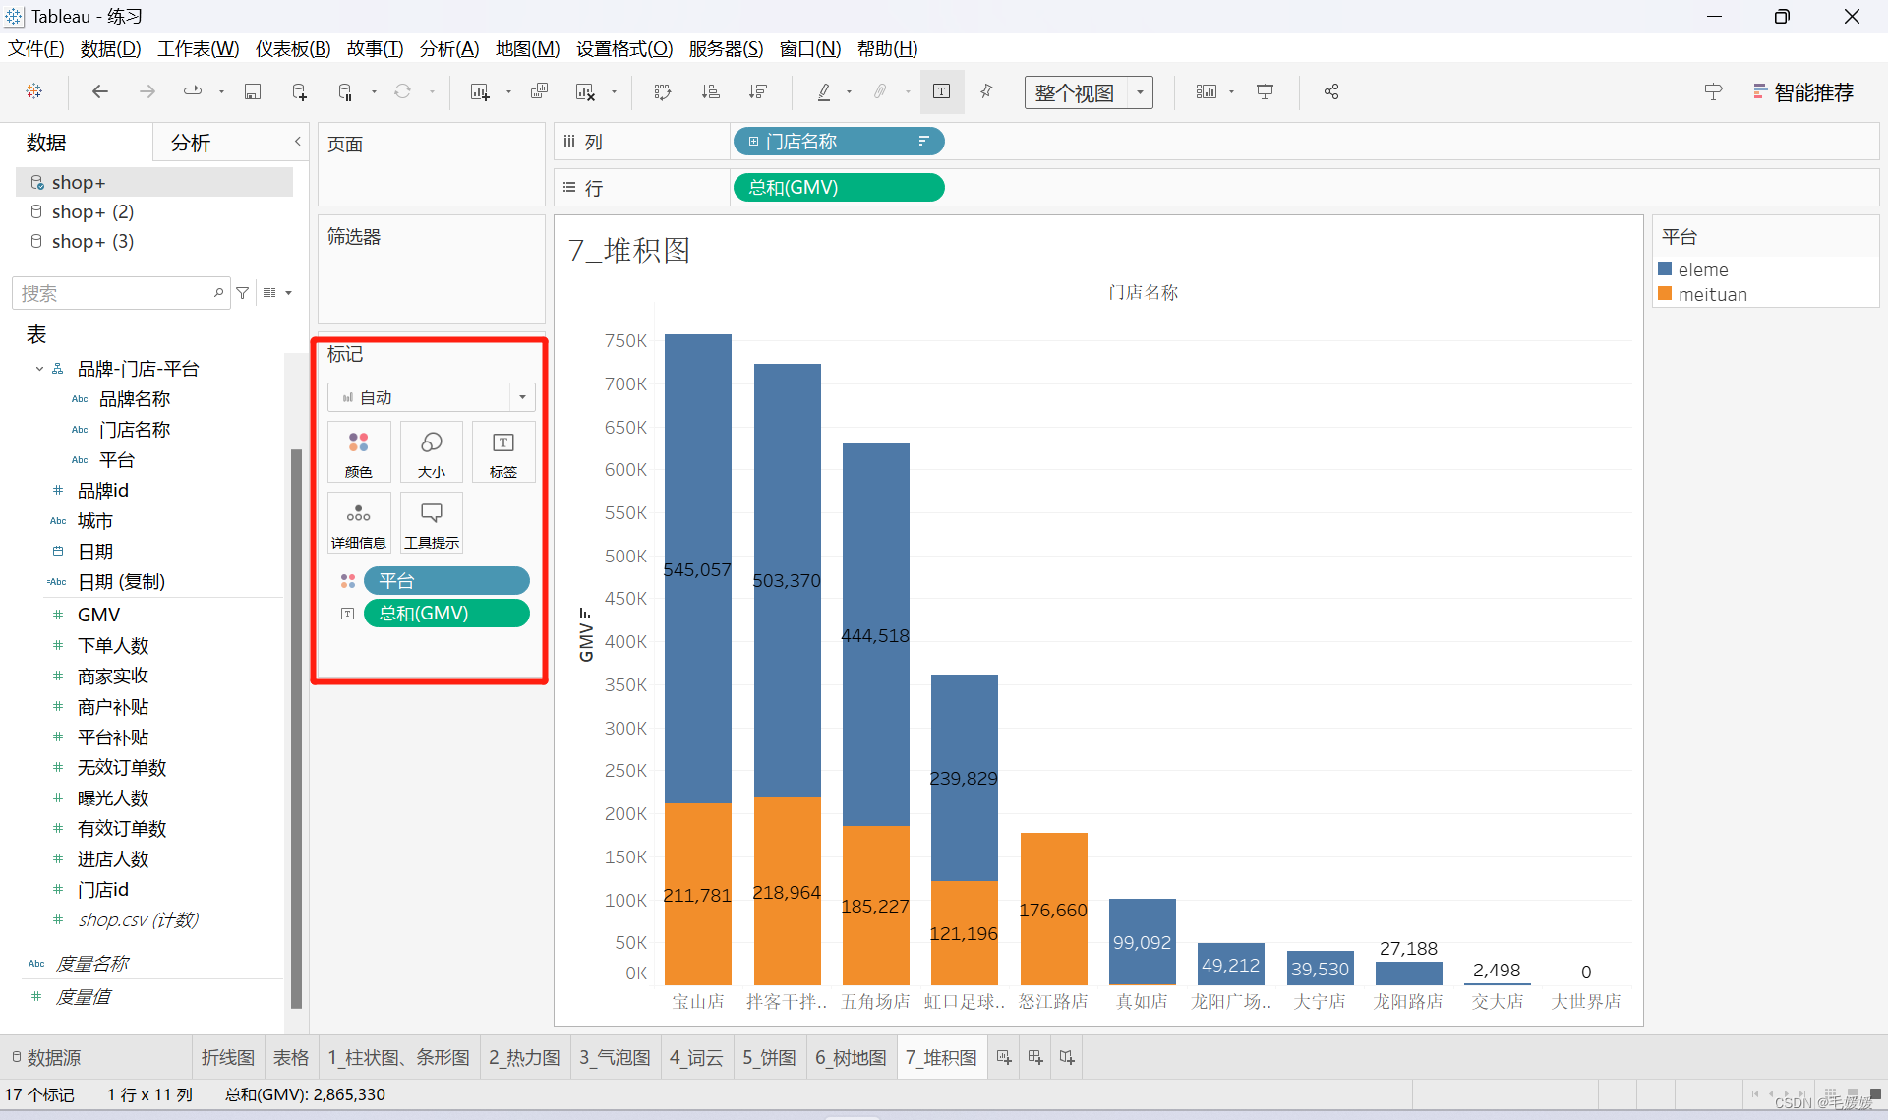Switch to the 6_树地图 sheet tab
The width and height of the screenshot is (1888, 1120).
point(851,1057)
